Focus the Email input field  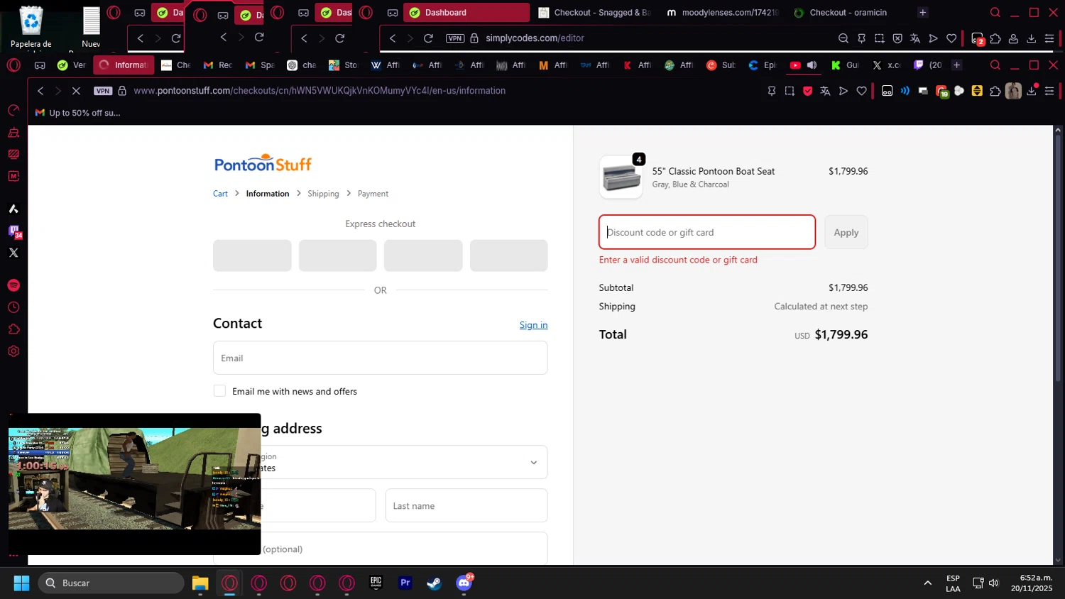point(380,358)
